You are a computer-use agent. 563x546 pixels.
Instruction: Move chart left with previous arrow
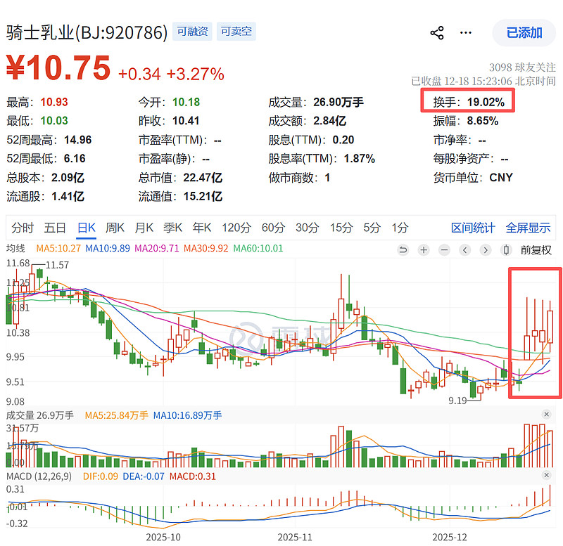(465, 250)
